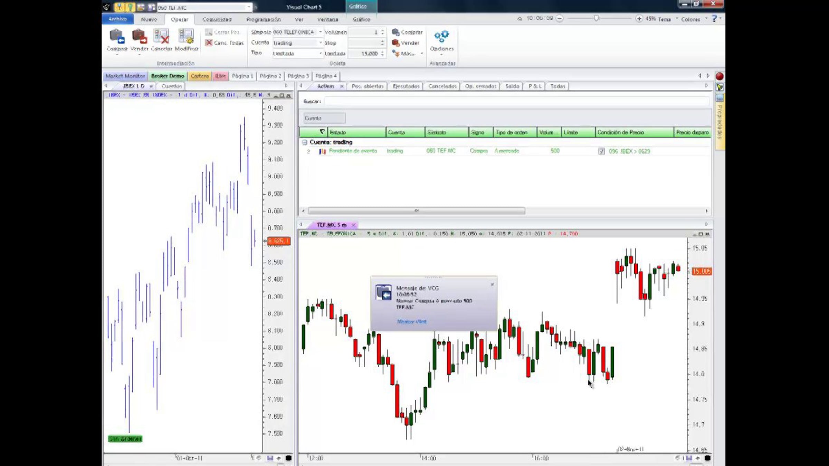This screenshot has width=829, height=466.
Task: Switch to the Ejecutadas orders tab
Action: point(406,86)
